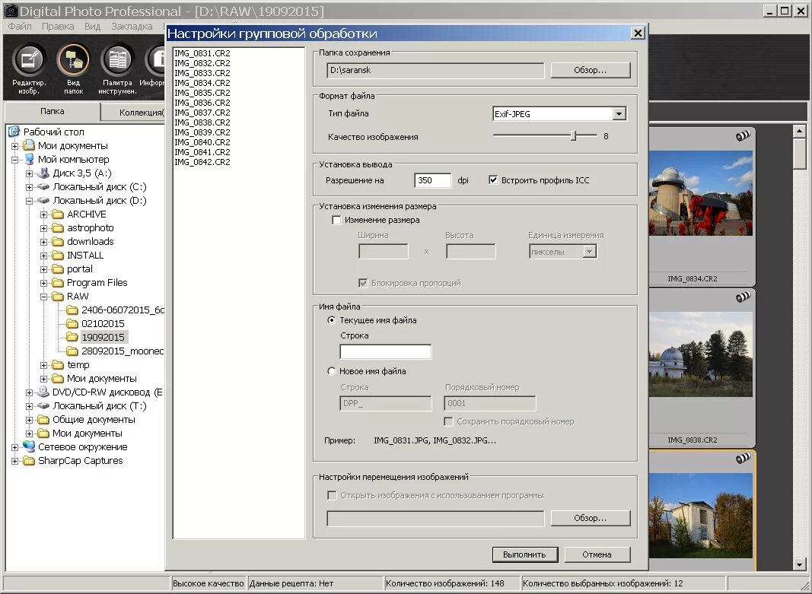Click the Digital Photo Professional title bar icon
The width and height of the screenshot is (812, 594).
tap(11, 11)
